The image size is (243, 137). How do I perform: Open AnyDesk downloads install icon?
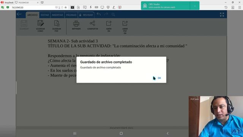(x=233, y=7)
